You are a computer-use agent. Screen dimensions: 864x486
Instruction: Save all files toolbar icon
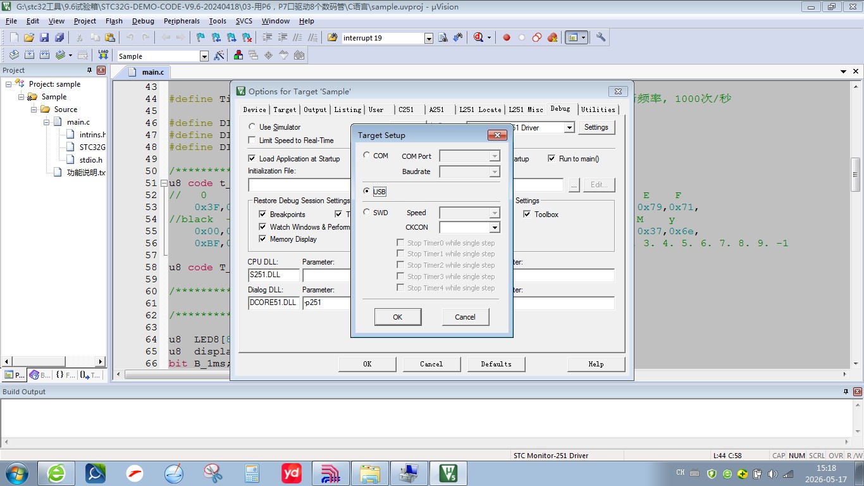(59, 38)
